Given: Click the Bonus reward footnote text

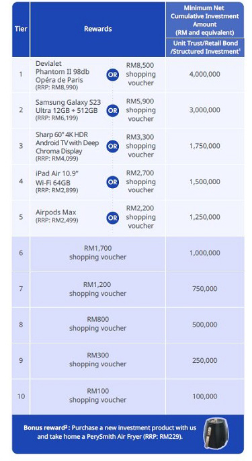Looking at the screenshot, I should point(110,432).
